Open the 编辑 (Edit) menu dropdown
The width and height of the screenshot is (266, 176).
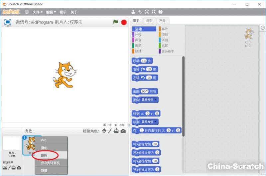[51, 12]
